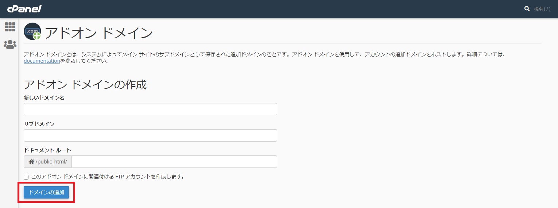Click the cPanel logo in header
558x208 pixels.
[x=24, y=9]
